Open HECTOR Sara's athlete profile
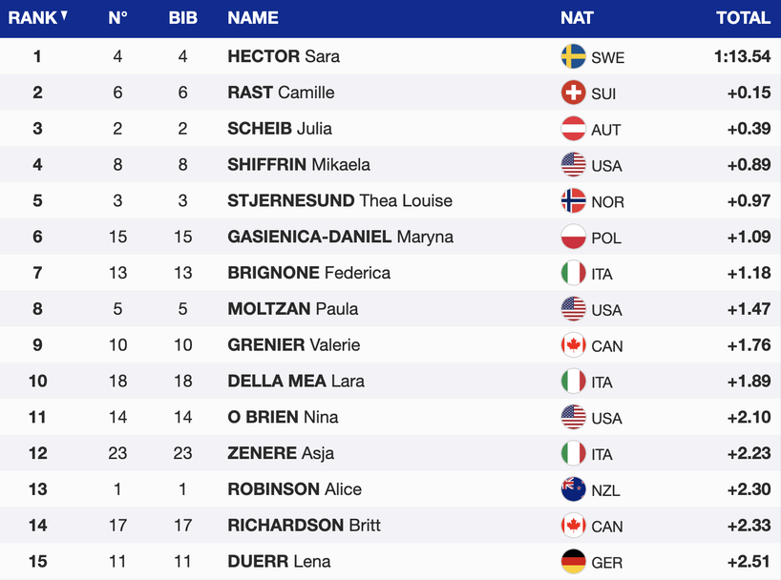The height and width of the screenshot is (580, 781). [284, 56]
